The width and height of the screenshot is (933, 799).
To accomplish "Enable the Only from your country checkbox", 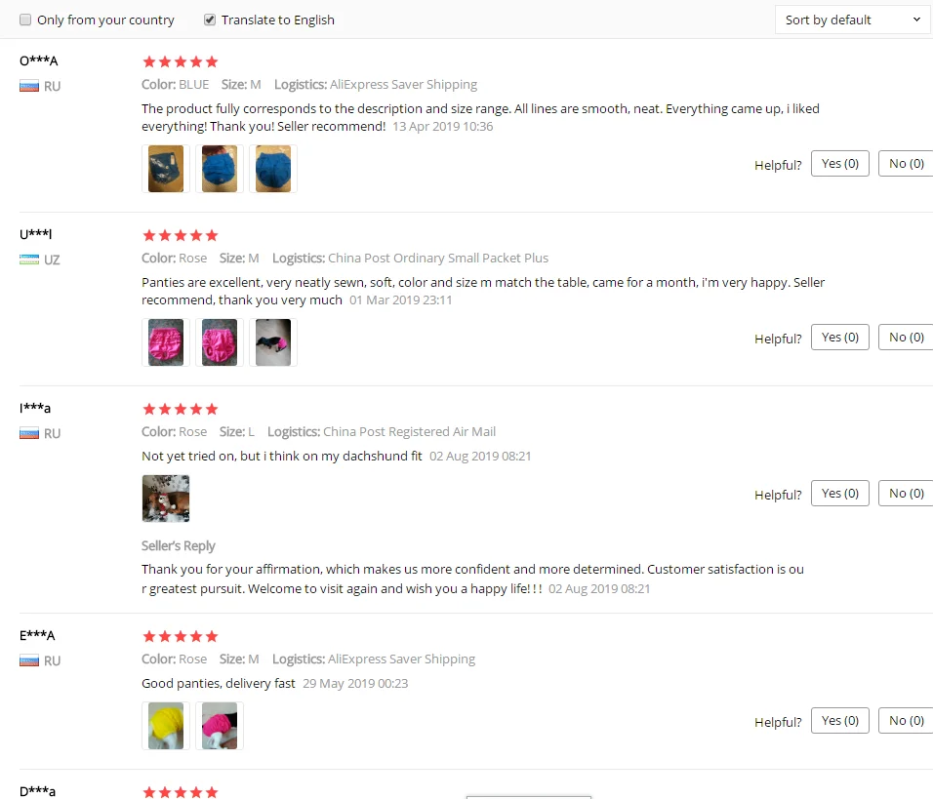I will tap(25, 20).
